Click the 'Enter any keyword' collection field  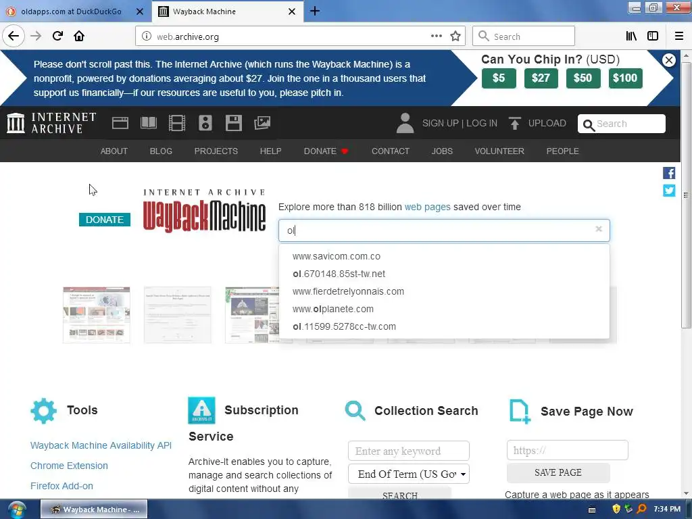coord(409,451)
